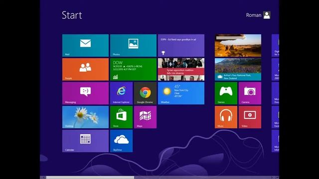Open Arthur's Pass National Park travel tile
This screenshot has height=179, width=319.
point(238,70)
